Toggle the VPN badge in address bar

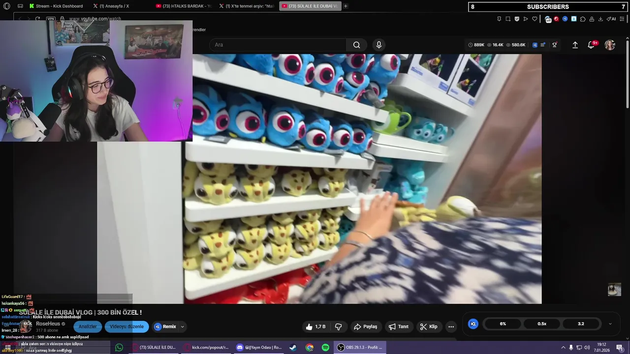pyautogui.click(x=51, y=19)
